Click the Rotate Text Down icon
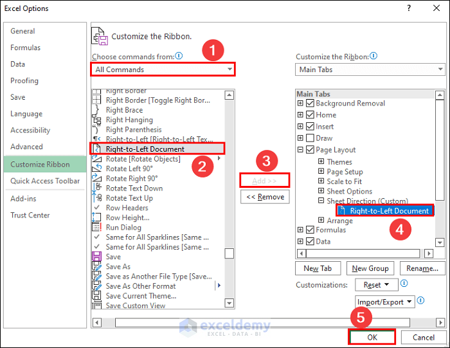Viewport: 450px width, 348px height. coord(96,188)
